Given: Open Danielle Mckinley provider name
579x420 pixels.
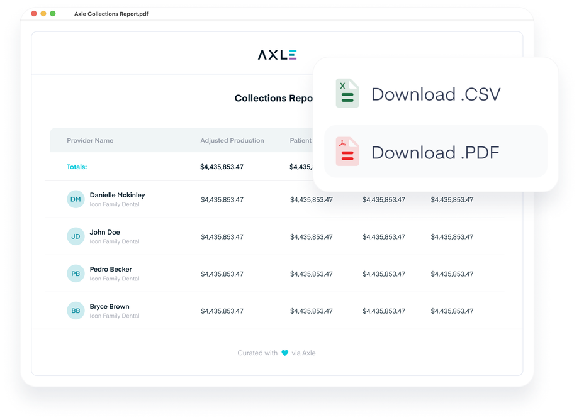Looking at the screenshot, I should pyautogui.click(x=117, y=195).
